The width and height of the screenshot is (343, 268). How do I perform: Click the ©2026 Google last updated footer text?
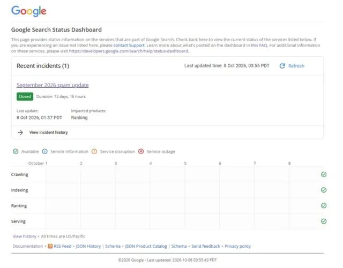(x=167, y=260)
